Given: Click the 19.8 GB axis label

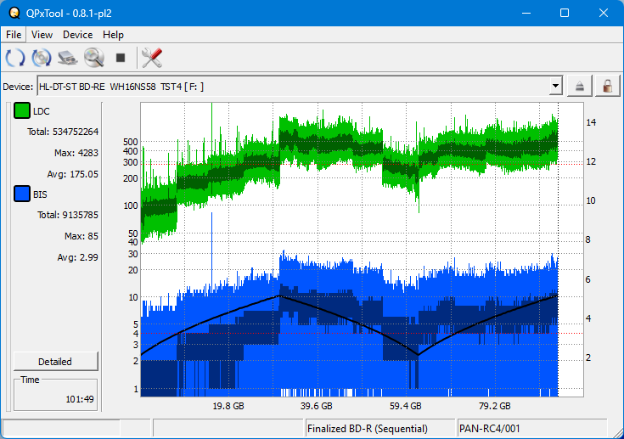Looking at the screenshot, I should click(228, 406).
